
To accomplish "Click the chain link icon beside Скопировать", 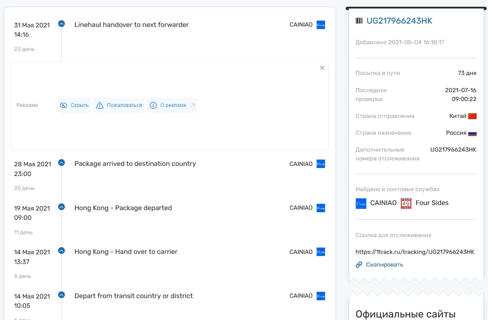I will tap(359, 264).
